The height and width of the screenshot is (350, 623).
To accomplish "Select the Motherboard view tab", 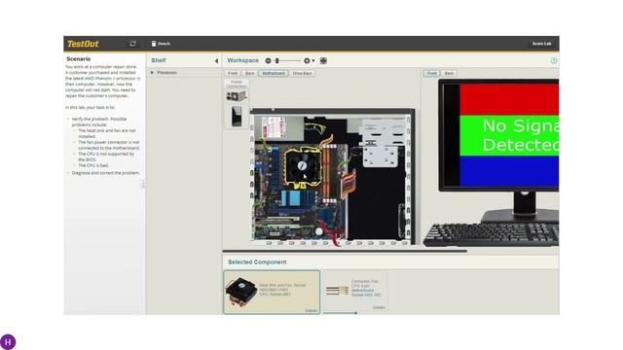I will [274, 74].
